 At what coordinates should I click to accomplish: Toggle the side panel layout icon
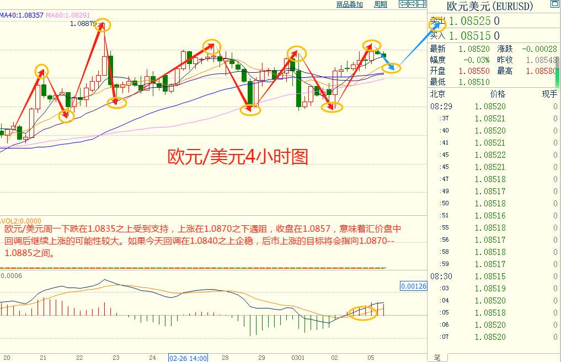point(422,4)
